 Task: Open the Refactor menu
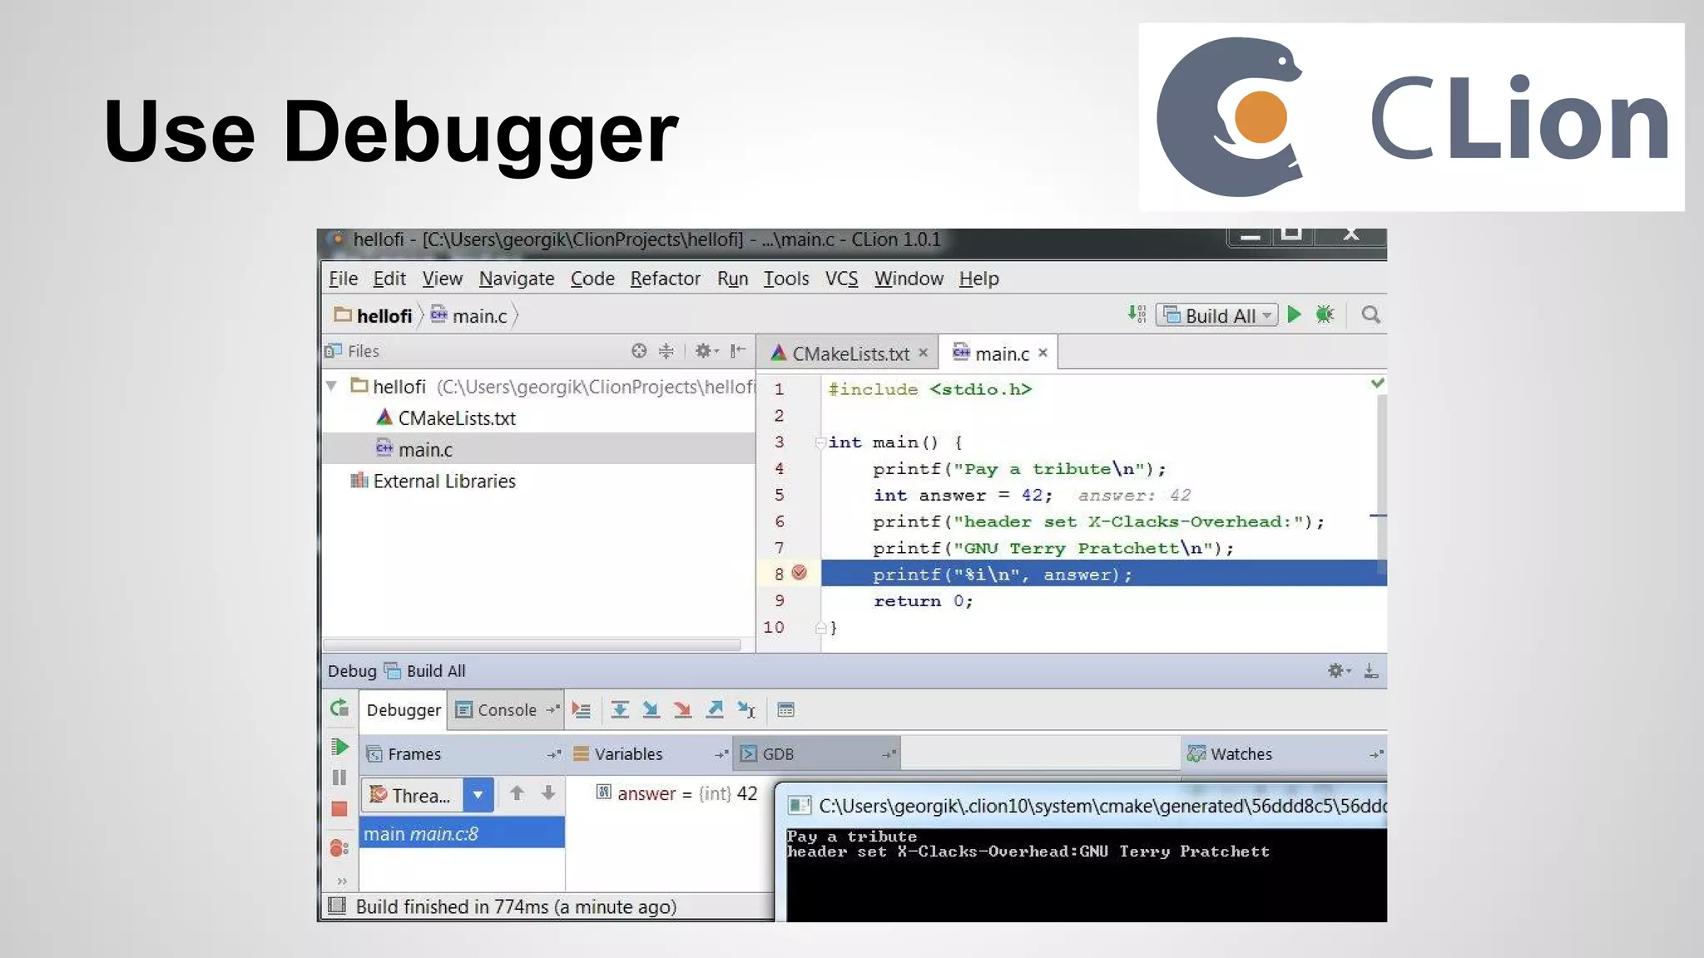tap(665, 279)
